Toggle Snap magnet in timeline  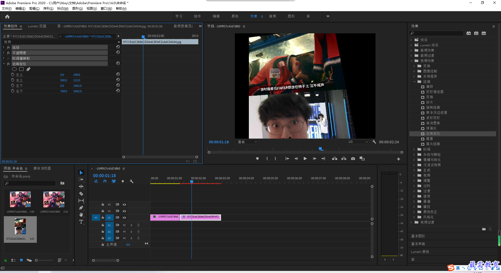coord(105,181)
